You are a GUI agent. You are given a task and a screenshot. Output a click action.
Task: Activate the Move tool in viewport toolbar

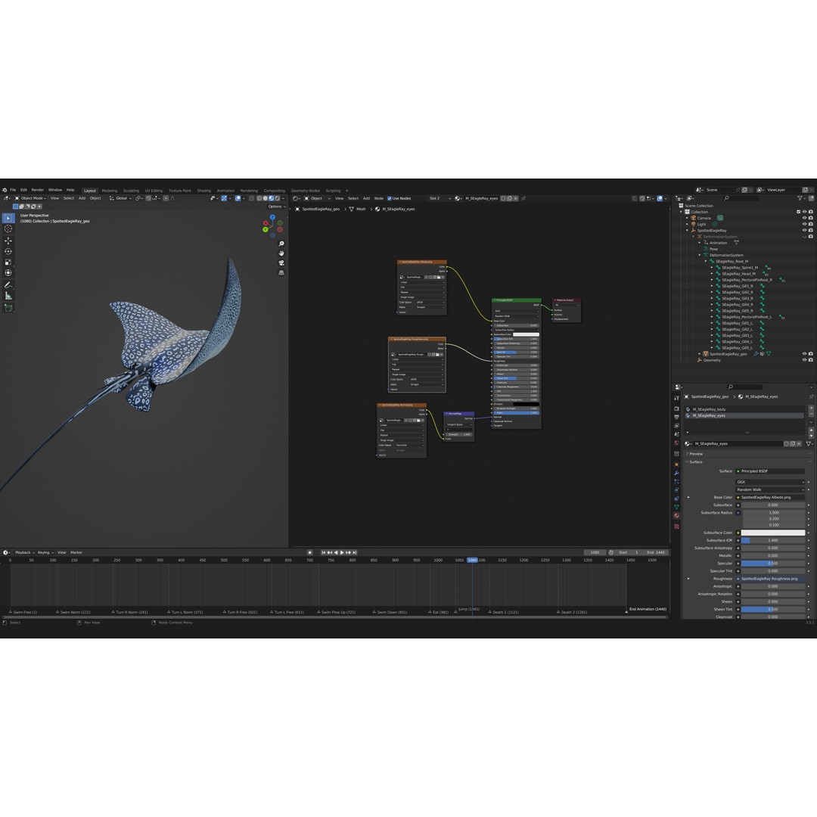[8, 241]
